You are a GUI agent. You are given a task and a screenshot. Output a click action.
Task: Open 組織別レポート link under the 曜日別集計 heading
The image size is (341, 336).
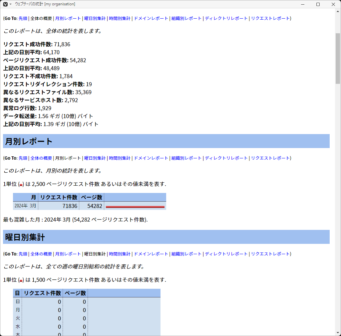pyautogui.click(x=186, y=254)
